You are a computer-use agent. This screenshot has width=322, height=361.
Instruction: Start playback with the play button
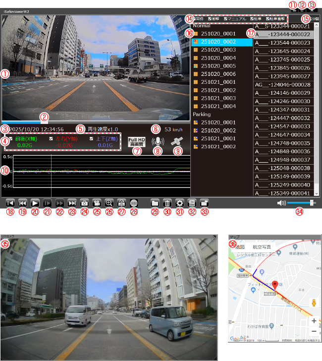click(x=35, y=203)
